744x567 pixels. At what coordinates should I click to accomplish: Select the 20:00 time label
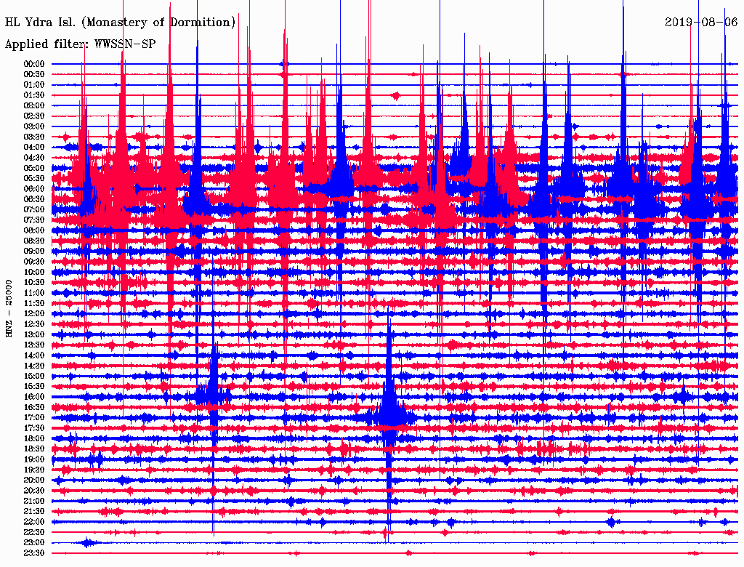34,480
